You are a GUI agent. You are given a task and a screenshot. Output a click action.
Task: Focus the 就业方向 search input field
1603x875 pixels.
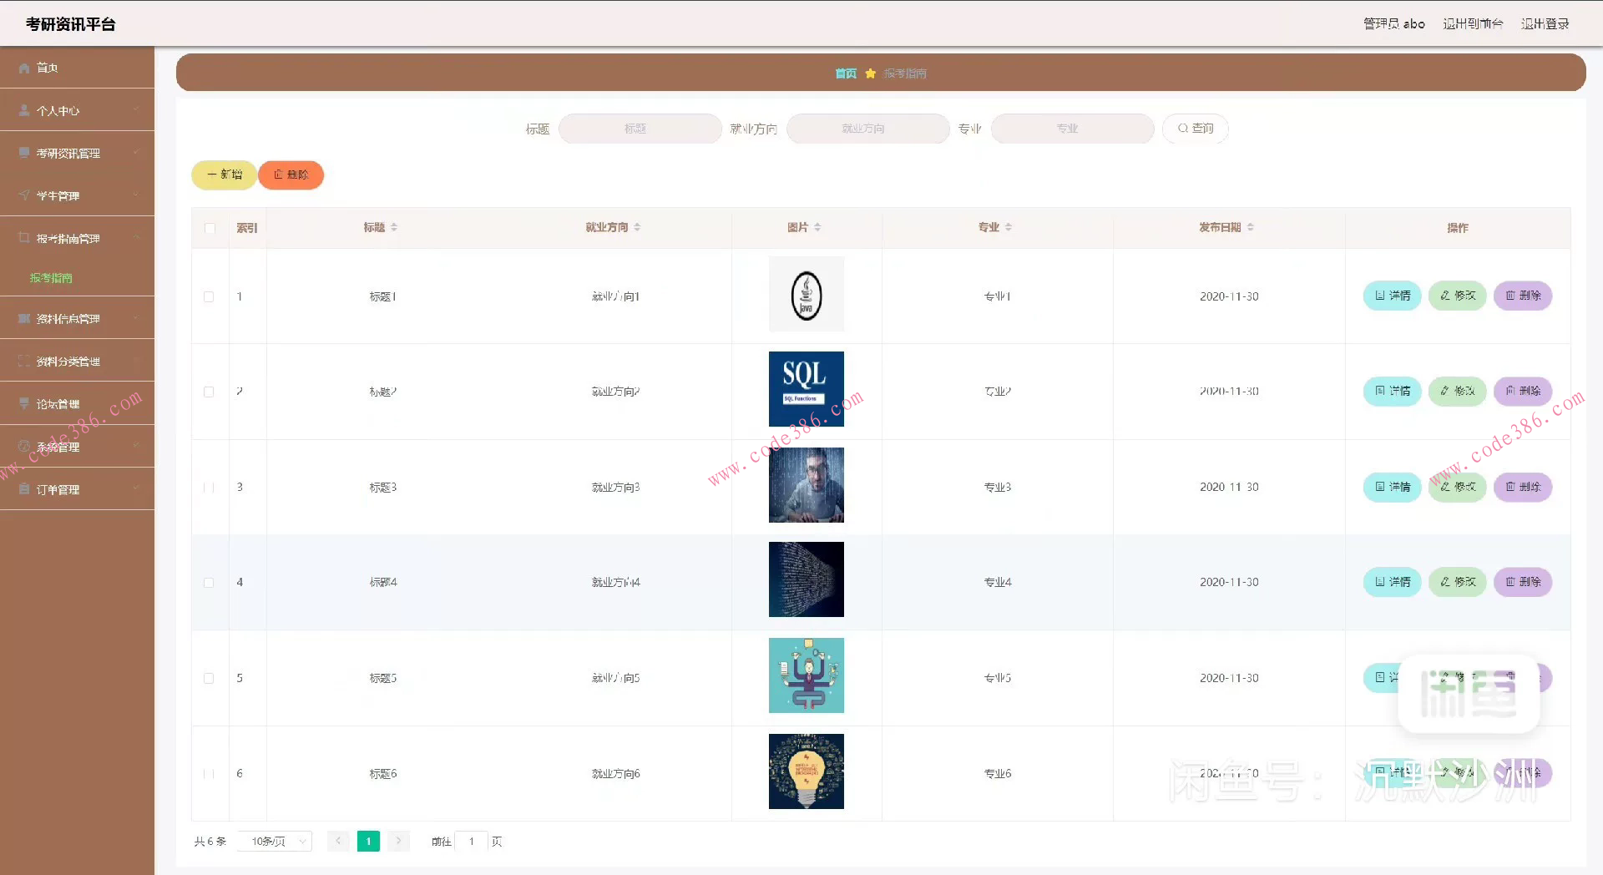(867, 129)
